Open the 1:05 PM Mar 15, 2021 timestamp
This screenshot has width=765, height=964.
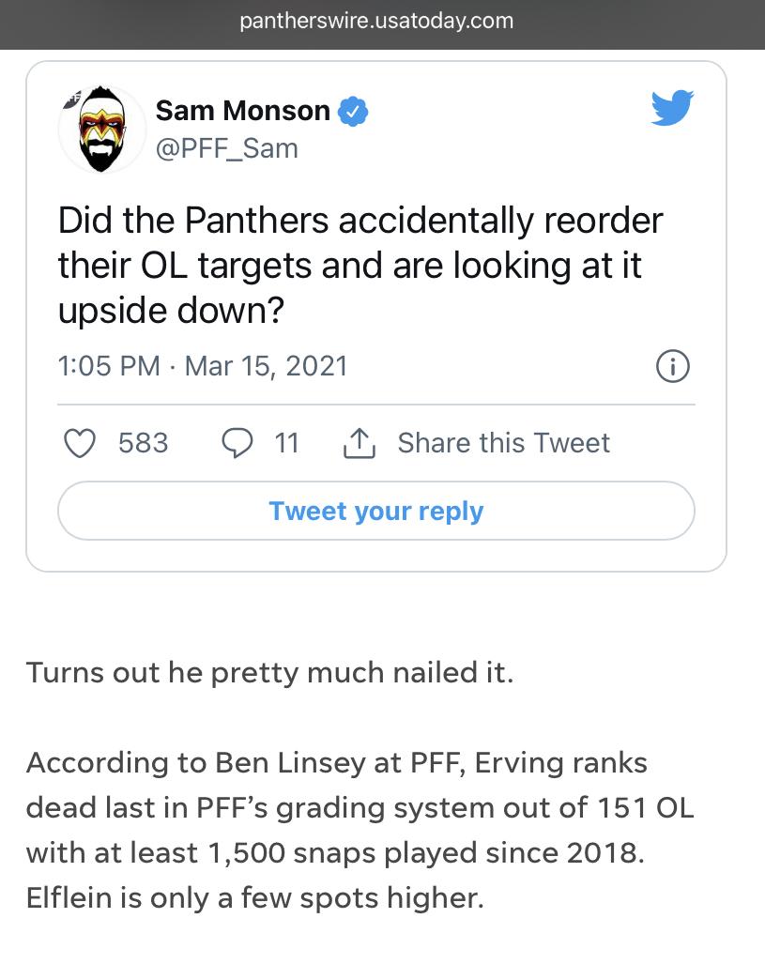(x=203, y=366)
